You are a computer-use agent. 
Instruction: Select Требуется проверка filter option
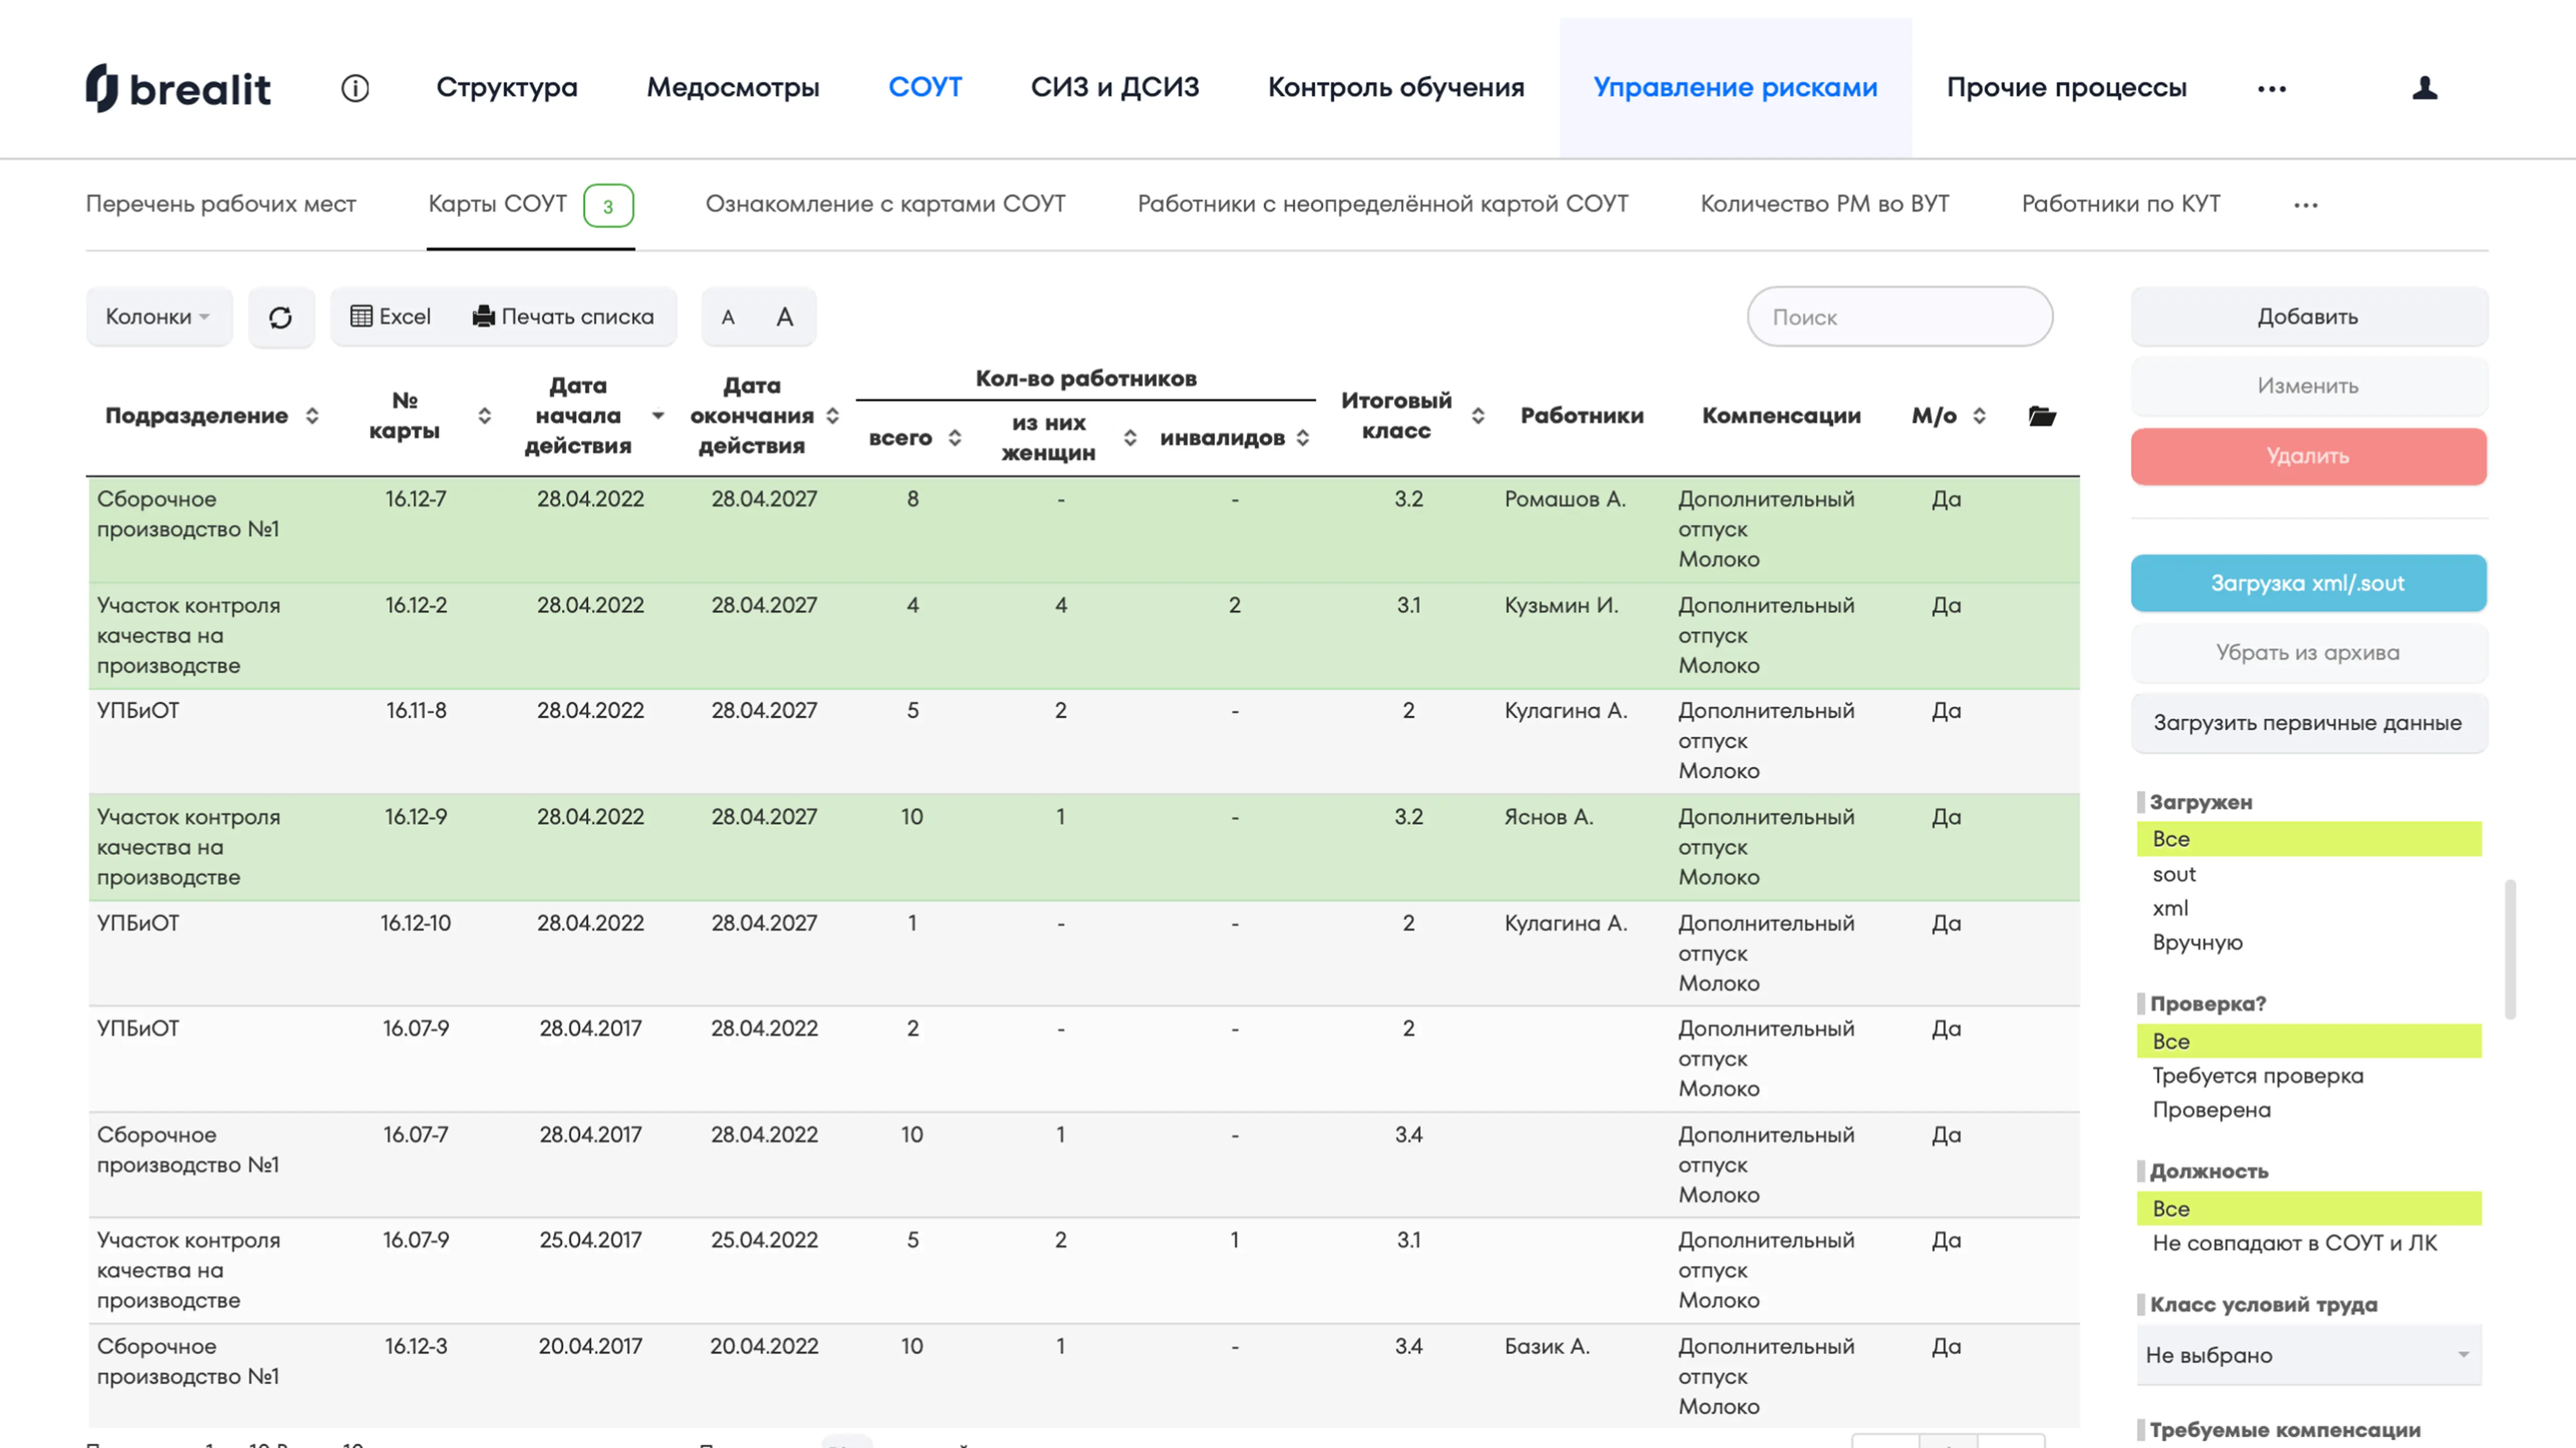tap(2257, 1076)
